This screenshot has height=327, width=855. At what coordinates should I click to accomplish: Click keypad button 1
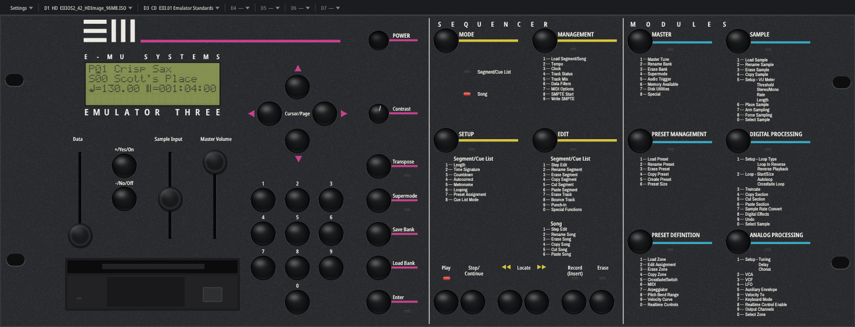tap(263, 200)
